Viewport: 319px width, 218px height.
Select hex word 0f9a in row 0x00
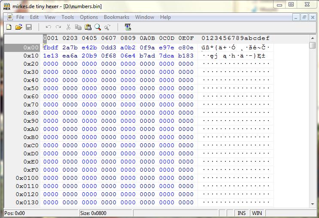click(147, 48)
